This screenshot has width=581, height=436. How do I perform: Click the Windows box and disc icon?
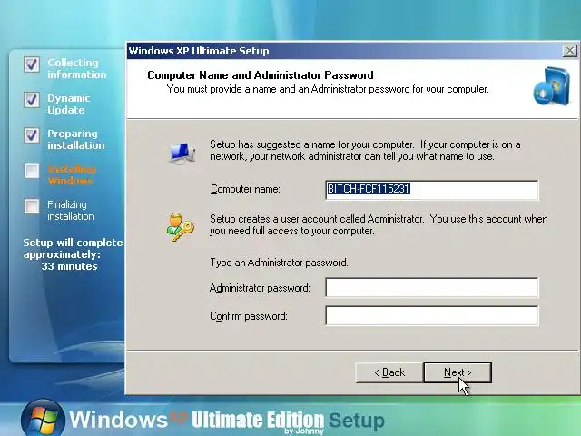point(552,86)
